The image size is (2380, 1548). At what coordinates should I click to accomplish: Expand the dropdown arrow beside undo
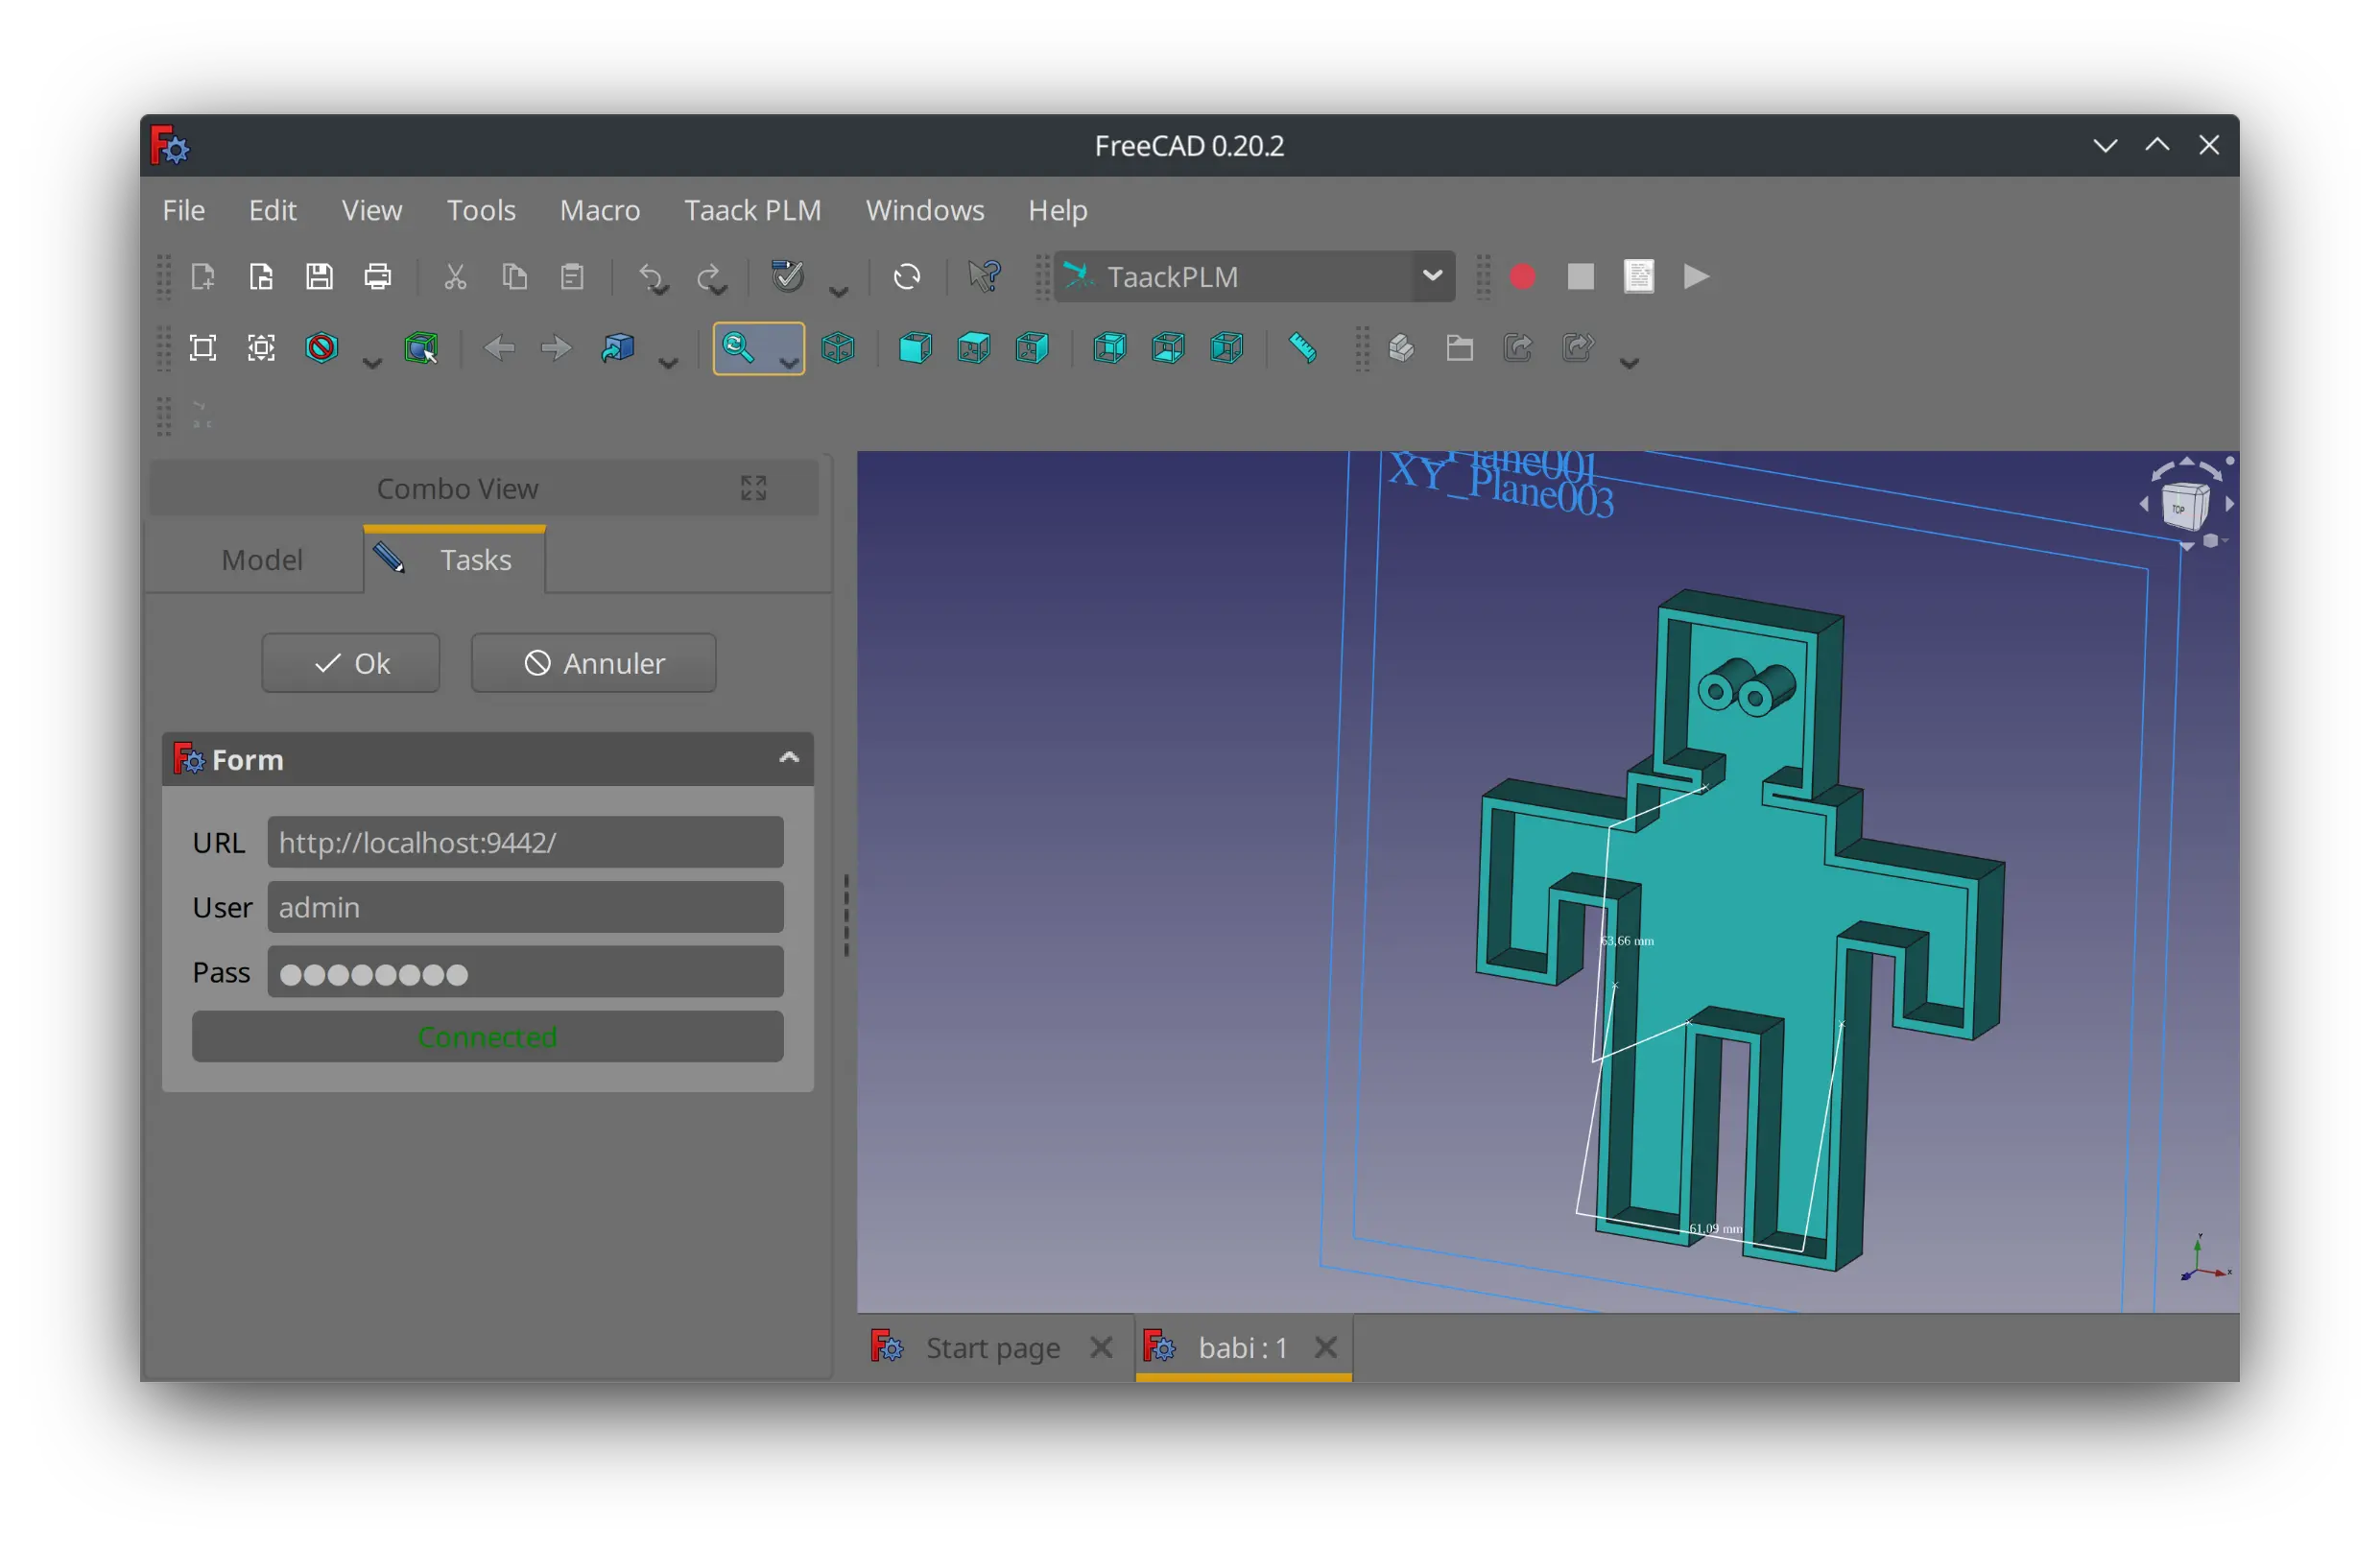[x=661, y=290]
